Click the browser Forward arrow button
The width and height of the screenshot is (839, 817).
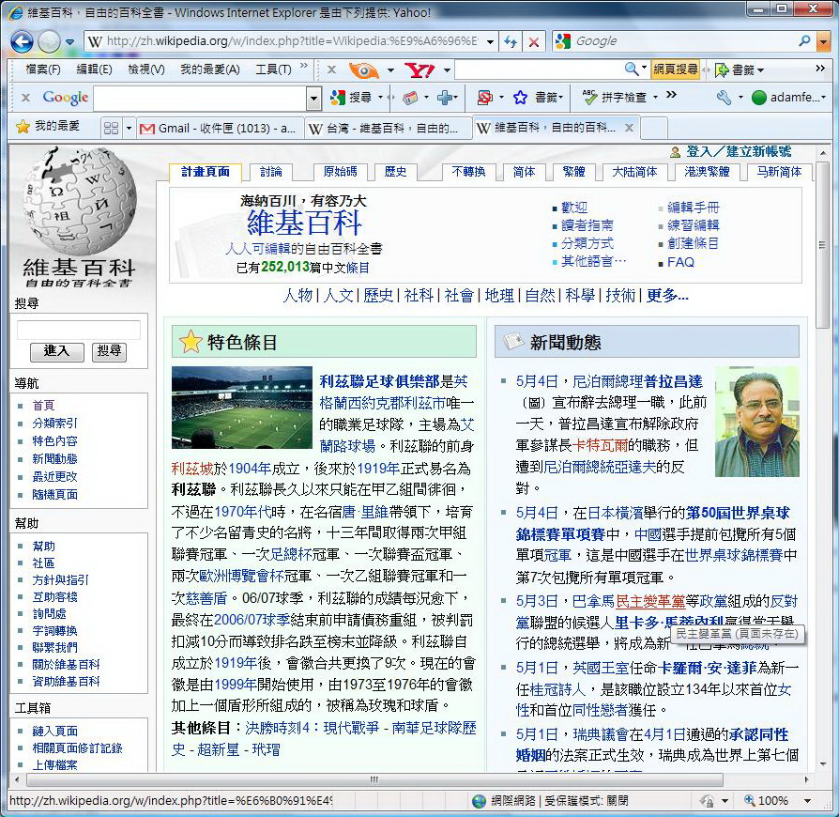[x=49, y=41]
